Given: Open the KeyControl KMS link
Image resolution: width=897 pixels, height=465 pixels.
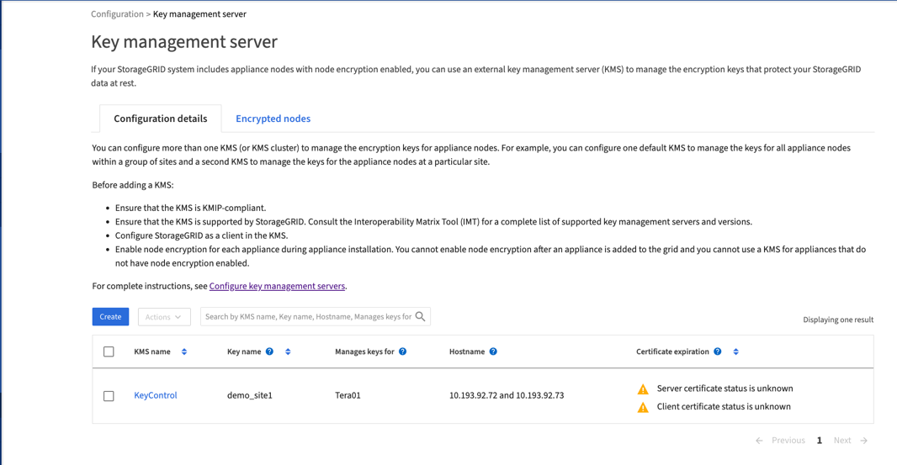Looking at the screenshot, I should (156, 395).
